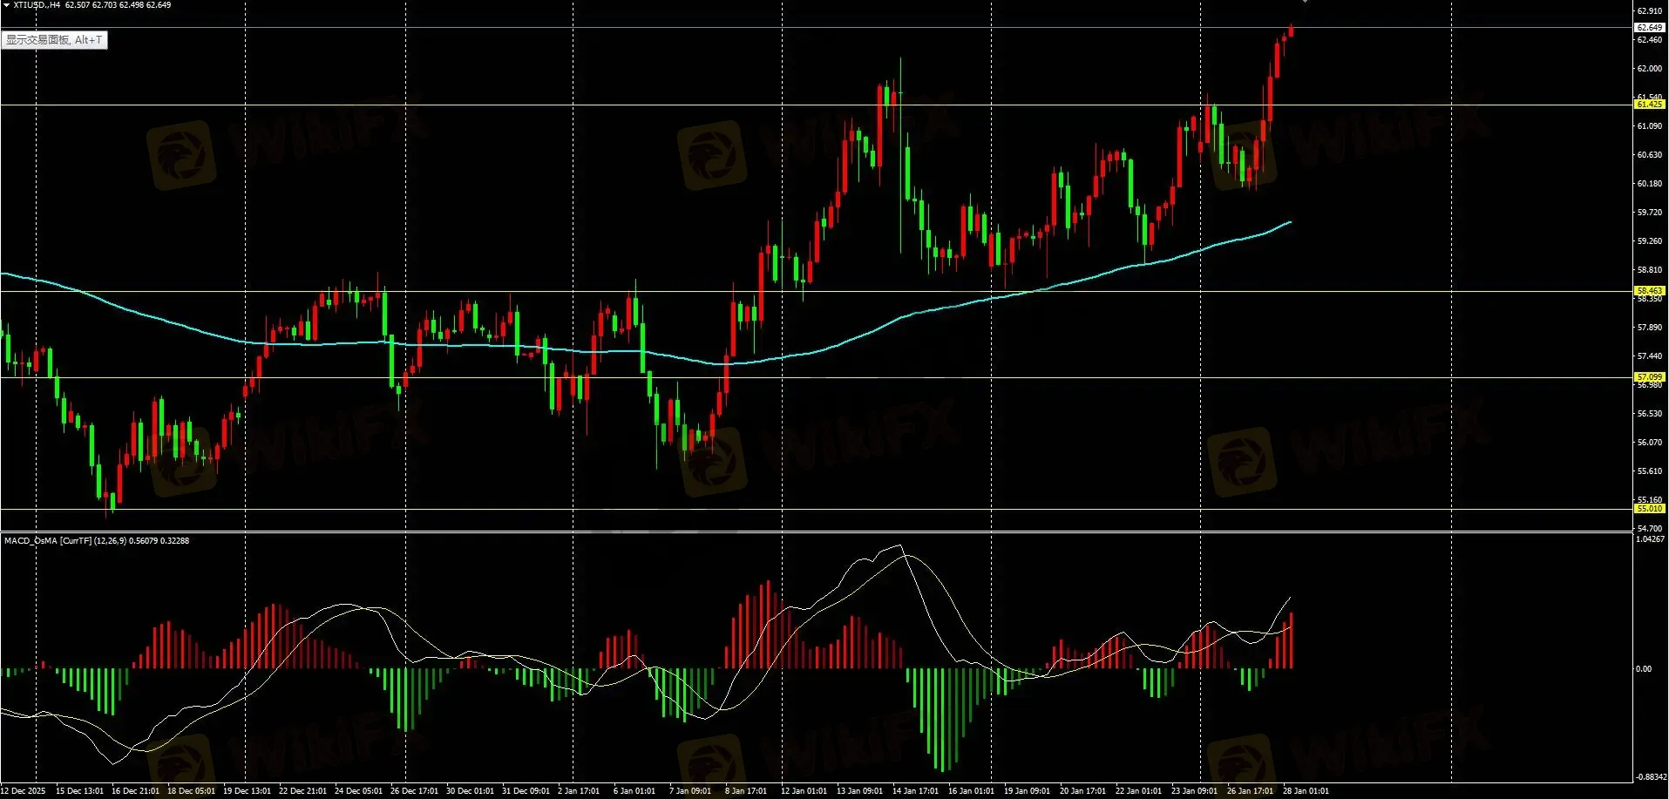Select the yellow 58.463 price level label

click(1649, 291)
